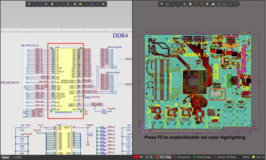The height and width of the screenshot is (160, 266).
Task: Choose the Place Wire tool
Action: coord(58,4)
